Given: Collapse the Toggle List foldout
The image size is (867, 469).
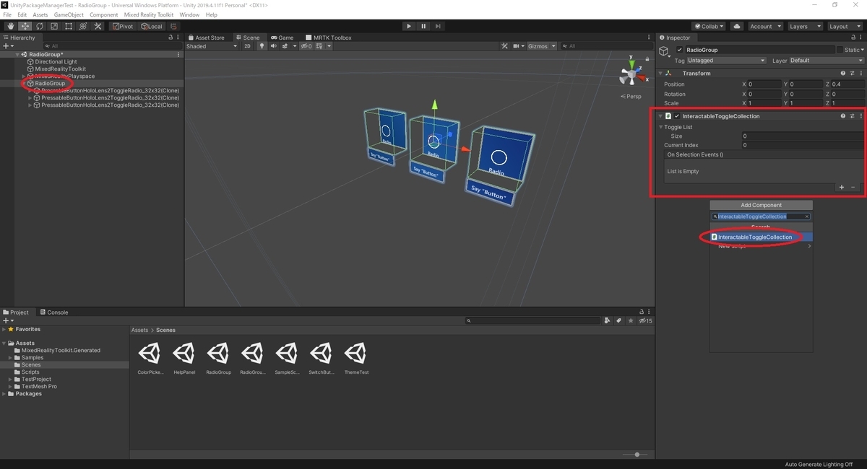Looking at the screenshot, I should 660,127.
